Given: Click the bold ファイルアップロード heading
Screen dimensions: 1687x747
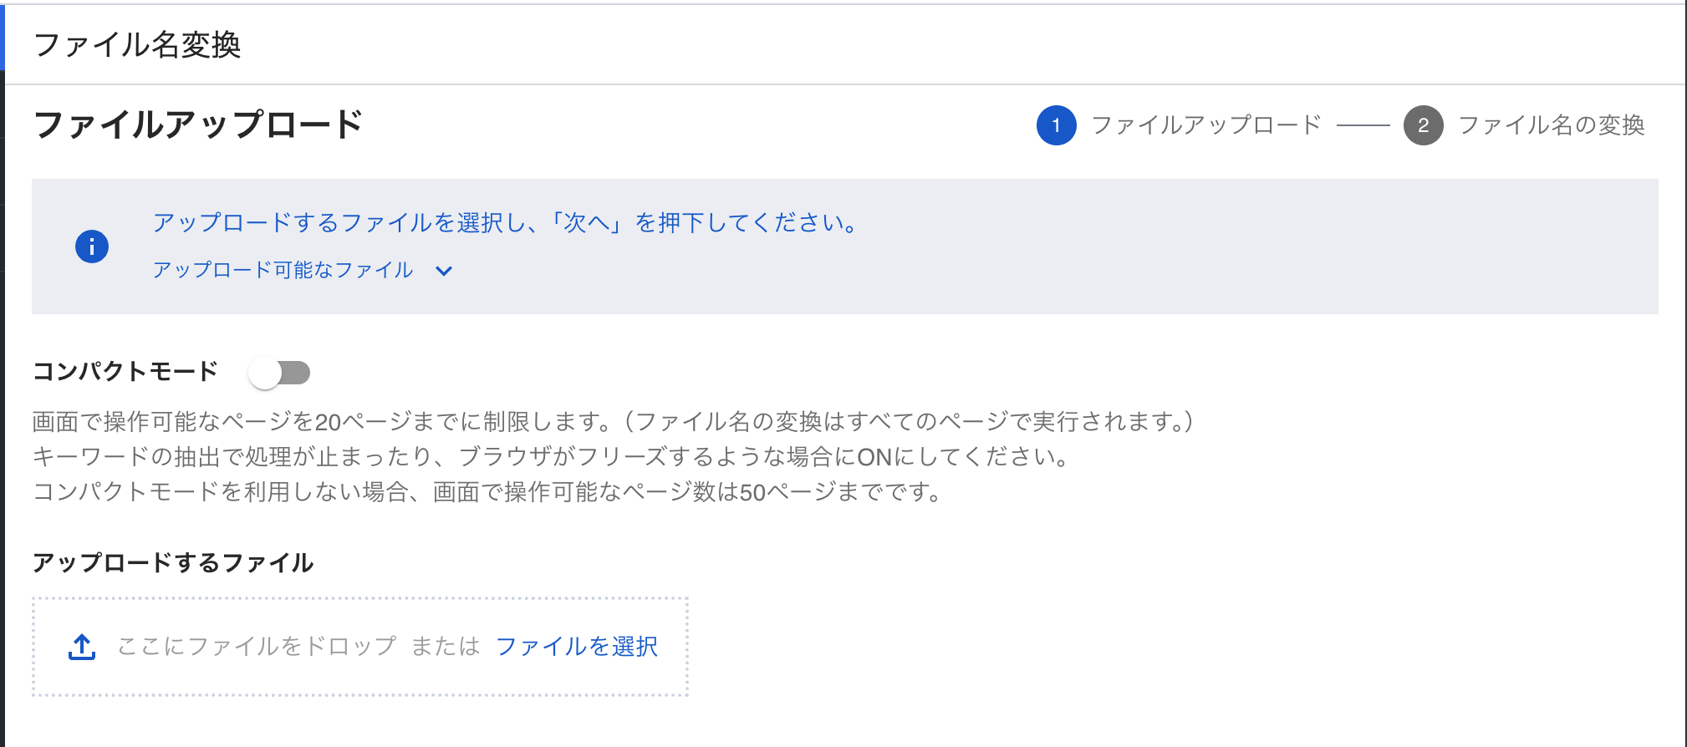Looking at the screenshot, I should click(x=198, y=125).
